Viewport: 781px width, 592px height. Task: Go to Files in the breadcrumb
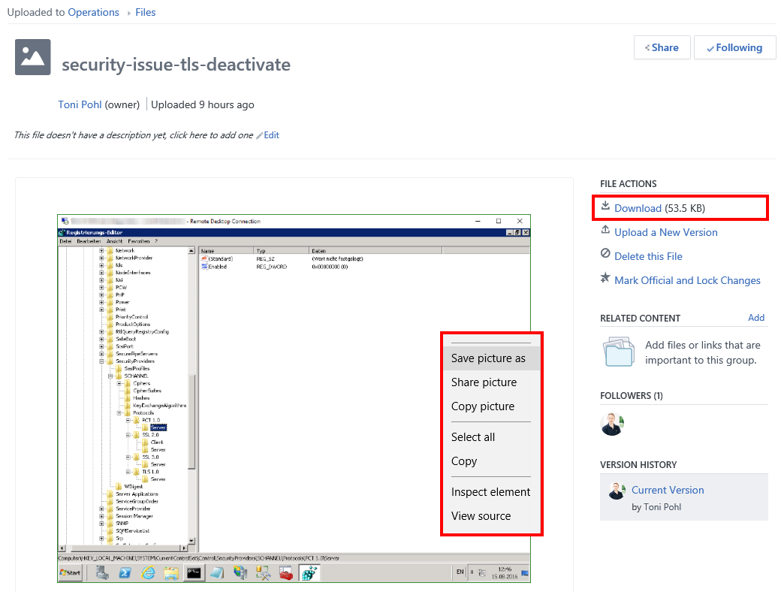pos(146,12)
